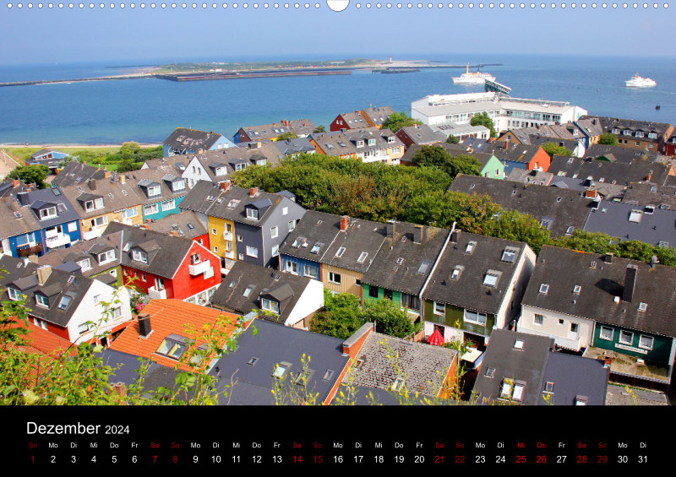Image resolution: width=676 pixels, height=477 pixels.
Task: Select the red Saturday date 28
Action: (x=582, y=459)
